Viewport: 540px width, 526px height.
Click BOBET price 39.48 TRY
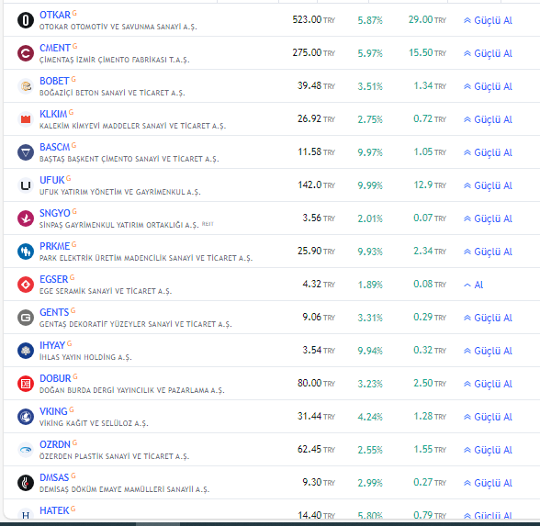coord(316,85)
